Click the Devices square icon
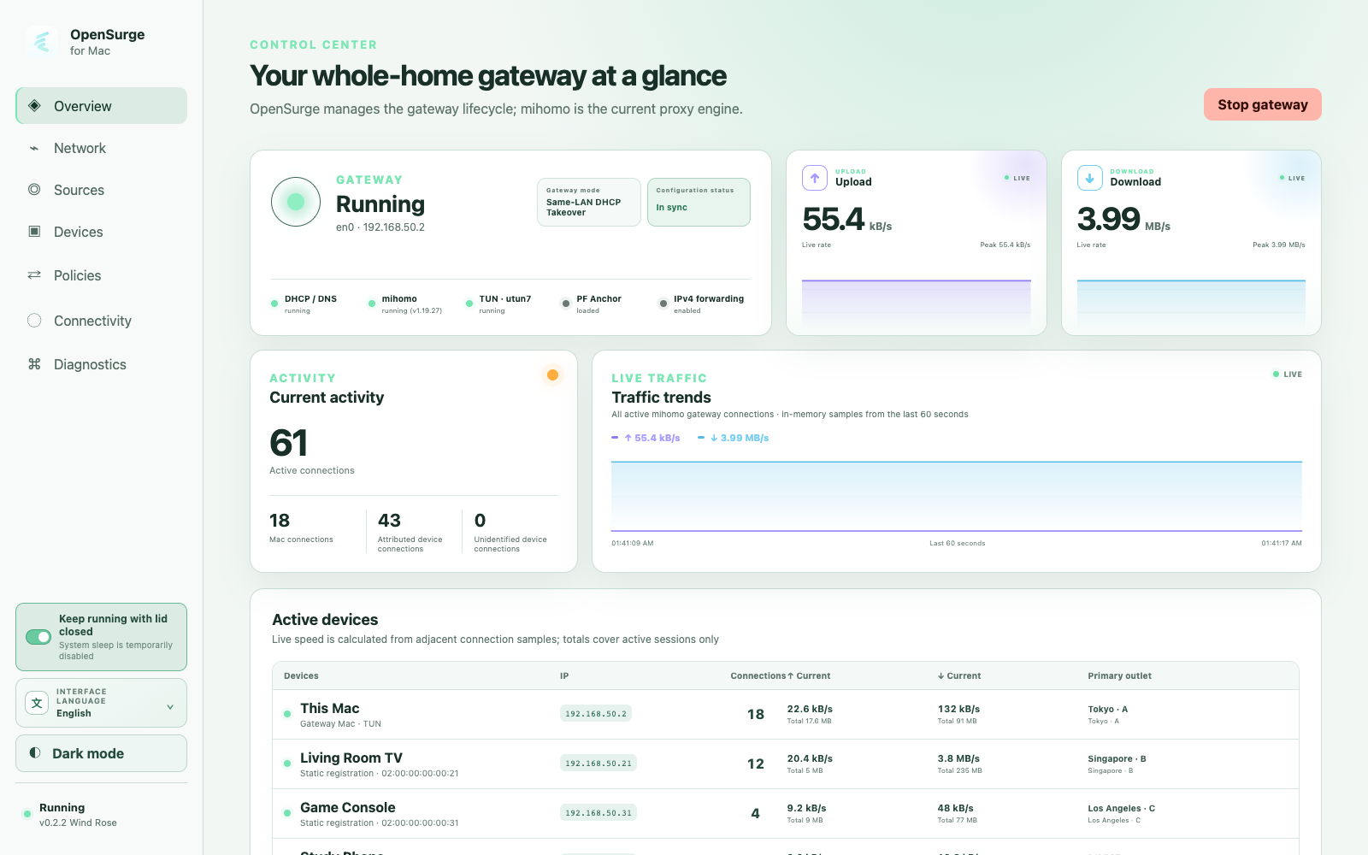The height and width of the screenshot is (855, 1368). pos(34,231)
